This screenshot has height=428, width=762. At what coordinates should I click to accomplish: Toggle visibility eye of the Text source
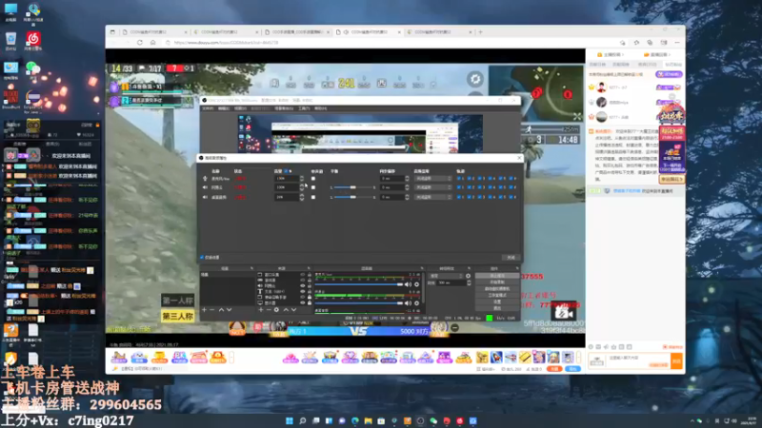[x=302, y=292]
